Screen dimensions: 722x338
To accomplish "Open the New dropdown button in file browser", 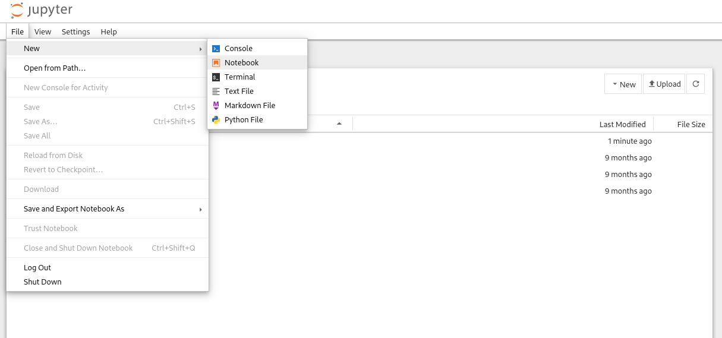I will click(x=623, y=84).
